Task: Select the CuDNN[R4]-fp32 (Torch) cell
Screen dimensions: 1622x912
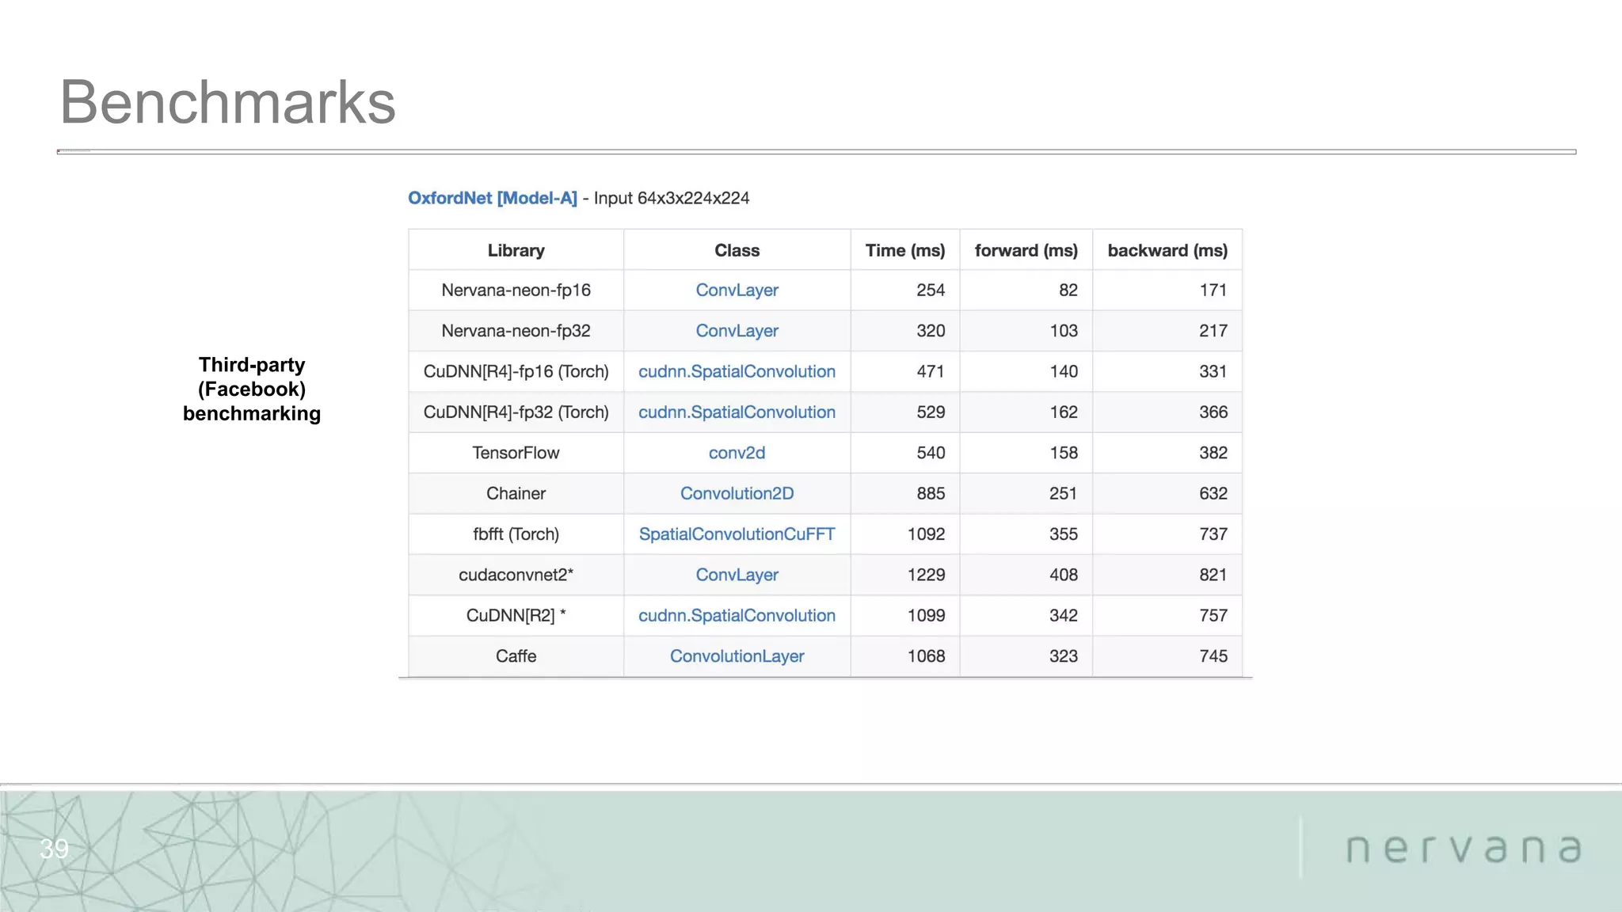Action: pyautogui.click(x=516, y=412)
